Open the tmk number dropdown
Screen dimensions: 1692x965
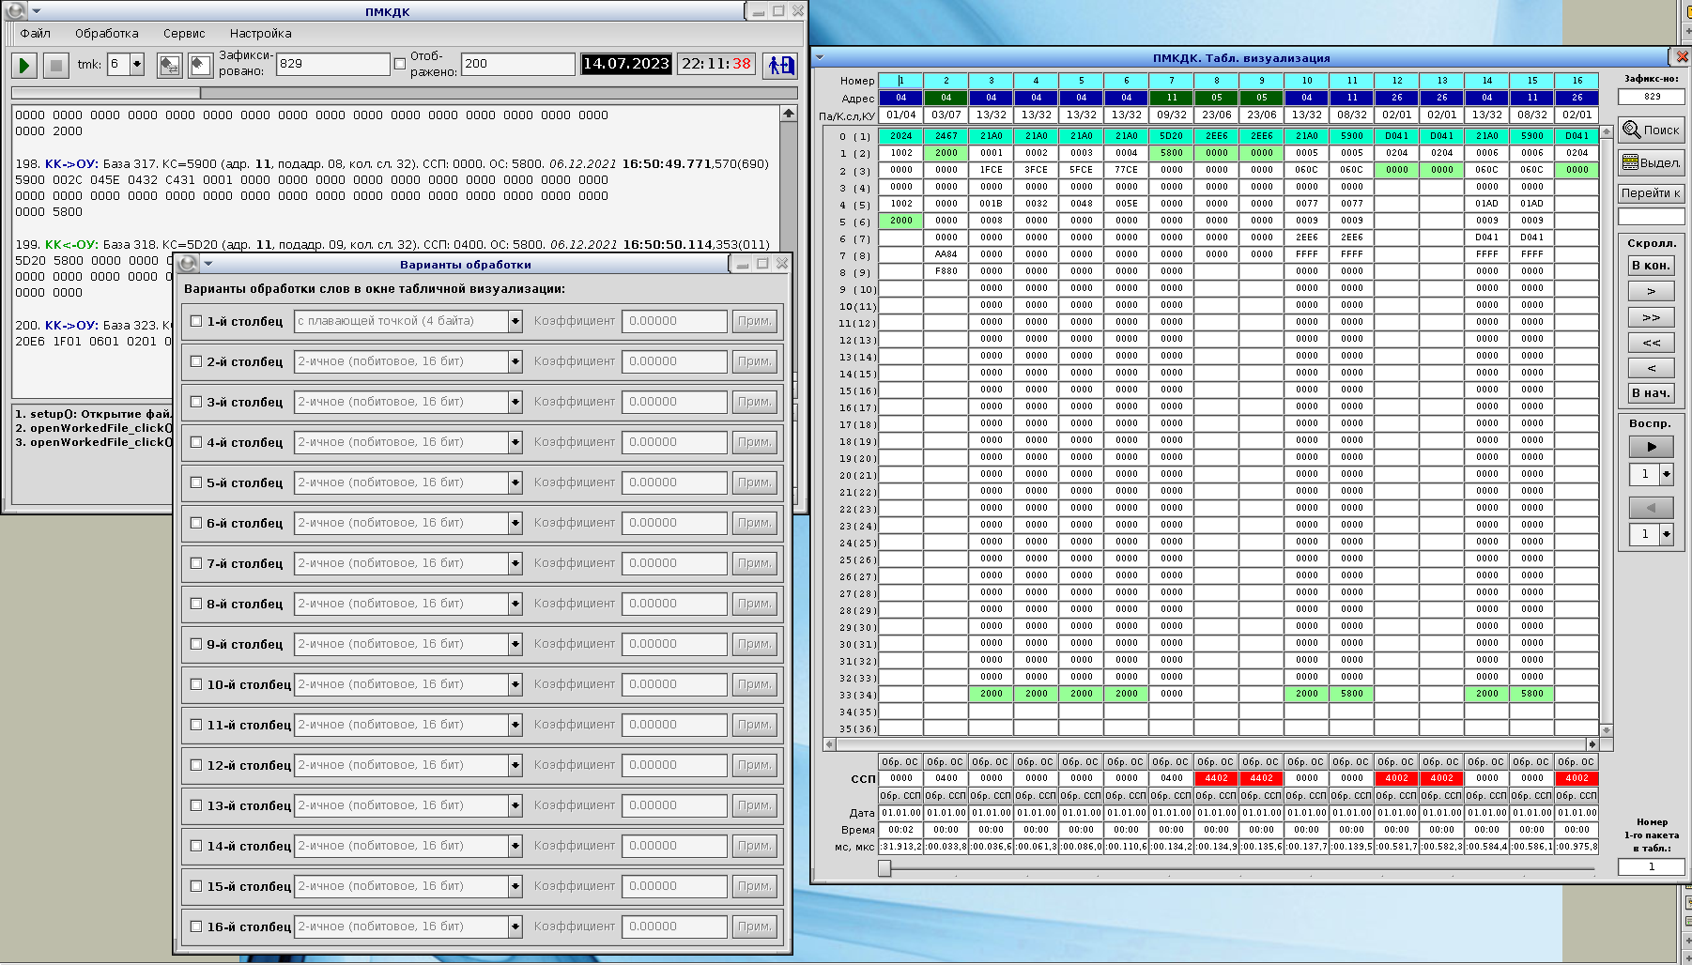137,65
